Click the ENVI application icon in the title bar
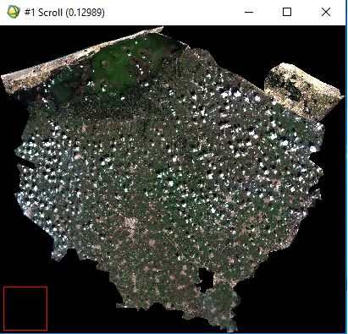 coord(14,12)
